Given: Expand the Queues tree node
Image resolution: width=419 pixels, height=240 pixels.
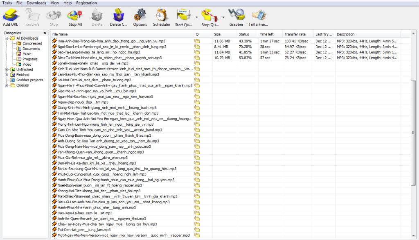Looking at the screenshot, I should (7, 85).
